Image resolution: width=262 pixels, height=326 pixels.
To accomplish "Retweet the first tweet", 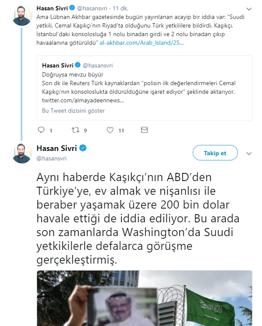I will [76, 130].
